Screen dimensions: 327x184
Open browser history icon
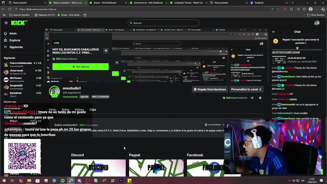tap(305, 9)
